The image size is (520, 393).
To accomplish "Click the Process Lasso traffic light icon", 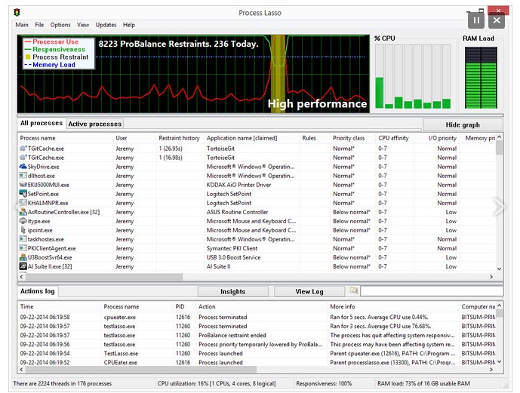I will 17,13.
